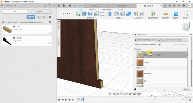193x103 pixels.
Task: Switch to the People tab
Action: click(x=39, y=12)
